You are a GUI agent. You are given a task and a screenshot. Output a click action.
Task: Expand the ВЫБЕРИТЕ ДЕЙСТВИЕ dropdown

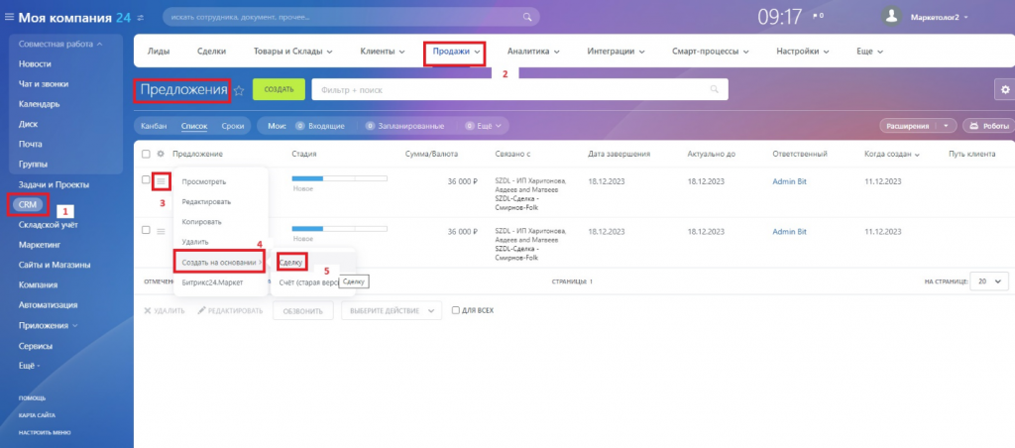pos(392,310)
